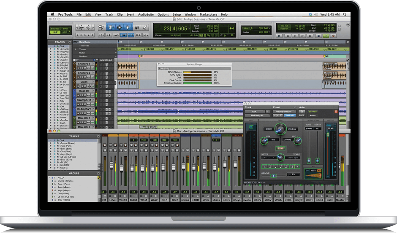The height and width of the screenshot is (233, 397).
Task: Click the Rewind transport button
Action: (x=295, y=36)
